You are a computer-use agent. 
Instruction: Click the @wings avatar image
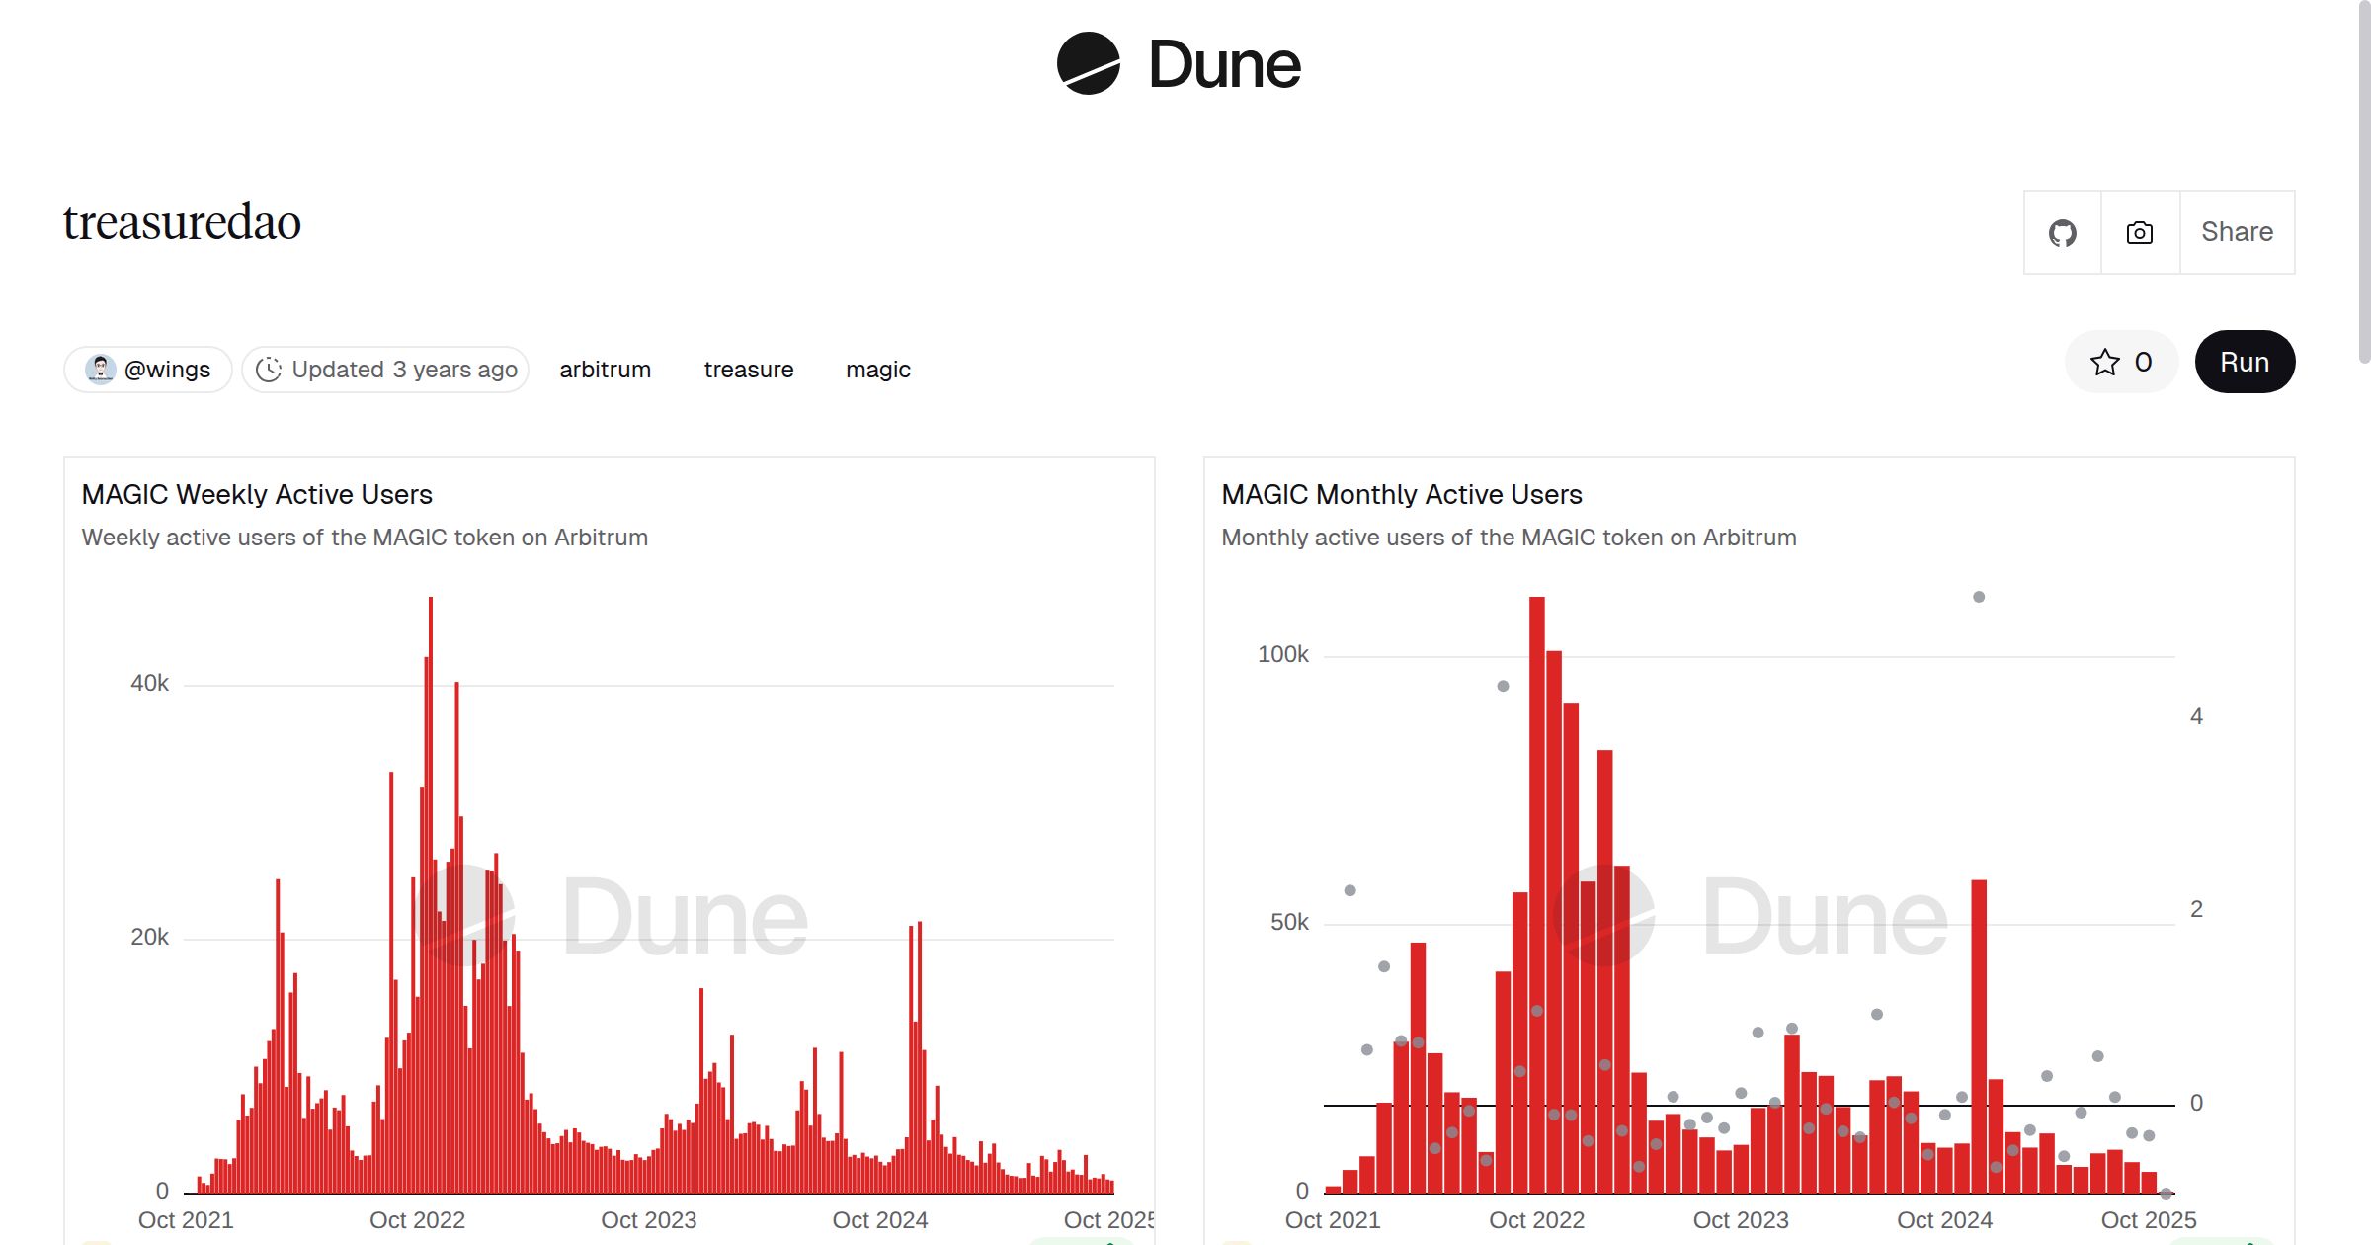click(100, 370)
